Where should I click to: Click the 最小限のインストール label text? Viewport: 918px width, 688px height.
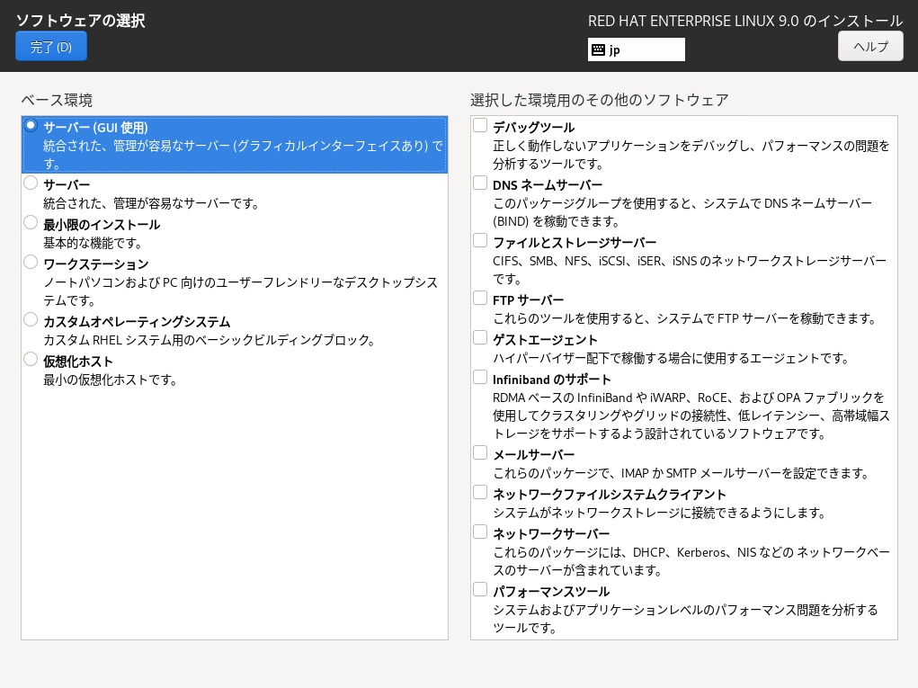click(102, 225)
